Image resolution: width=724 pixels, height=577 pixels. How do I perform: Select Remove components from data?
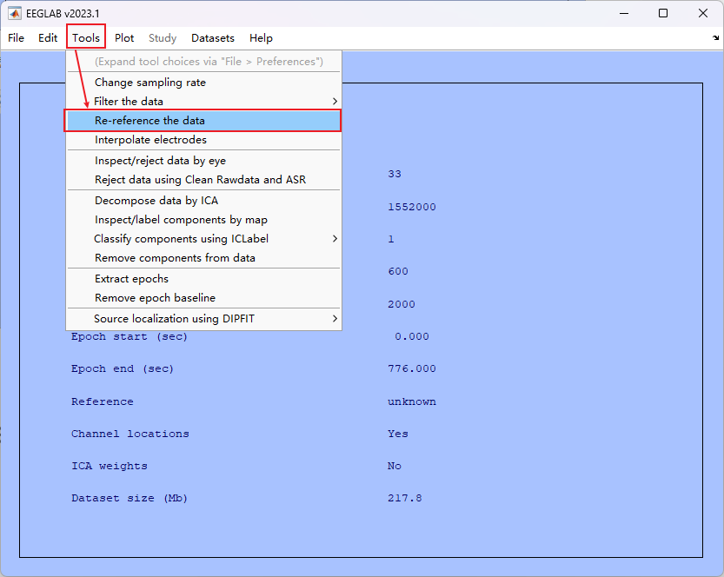203,258
